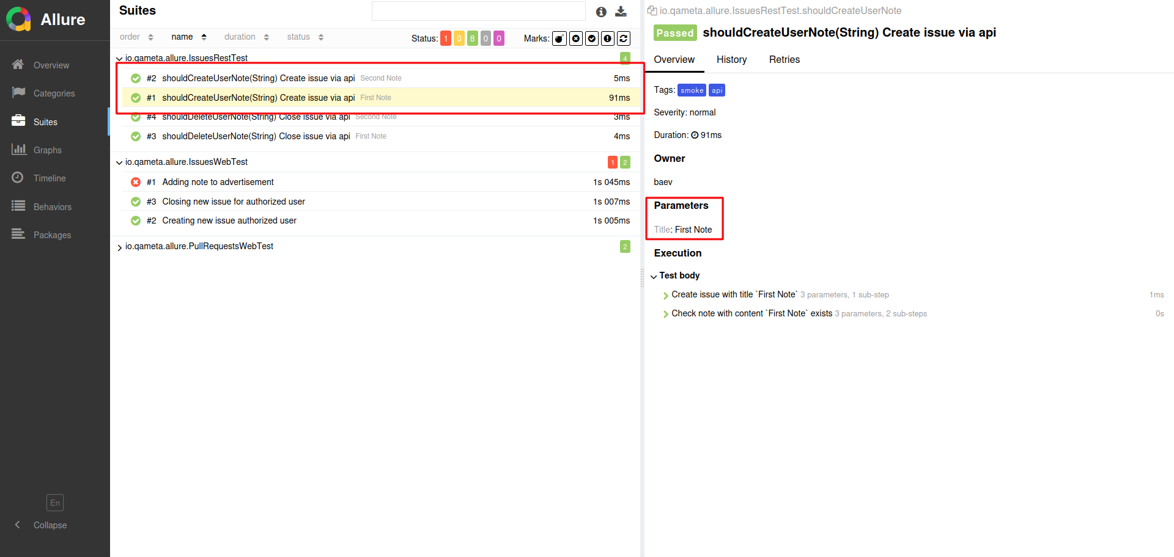Enable the passed check mark filter

(x=592, y=38)
